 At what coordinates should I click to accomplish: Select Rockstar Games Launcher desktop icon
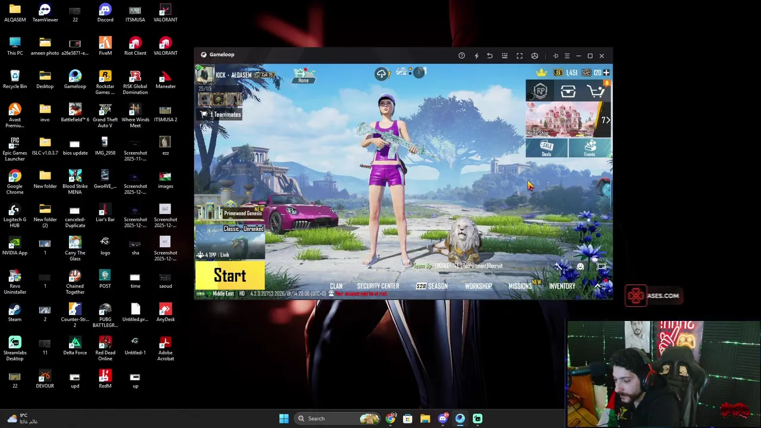[x=105, y=83]
